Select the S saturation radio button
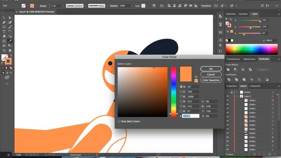 (x=181, y=92)
